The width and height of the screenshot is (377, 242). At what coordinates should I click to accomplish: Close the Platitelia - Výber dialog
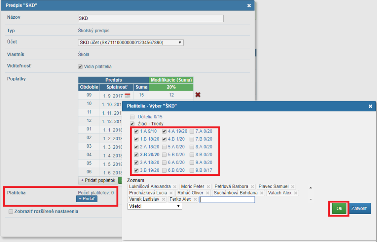pyautogui.click(x=370, y=106)
